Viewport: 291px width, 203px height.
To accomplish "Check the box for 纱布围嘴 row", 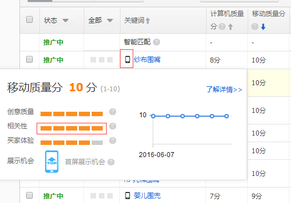I will pyautogui.click(x=29, y=59).
